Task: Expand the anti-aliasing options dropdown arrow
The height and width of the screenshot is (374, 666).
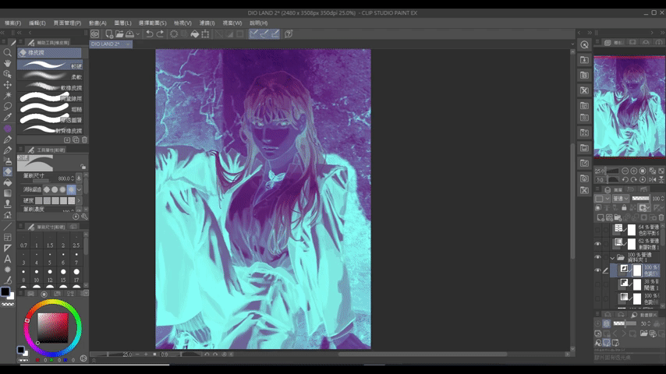Action: pos(80,189)
